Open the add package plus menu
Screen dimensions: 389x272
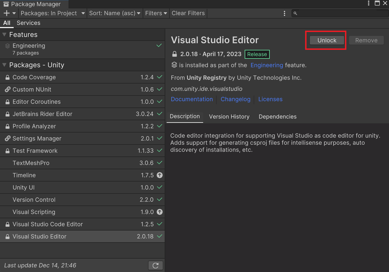(x=9, y=13)
